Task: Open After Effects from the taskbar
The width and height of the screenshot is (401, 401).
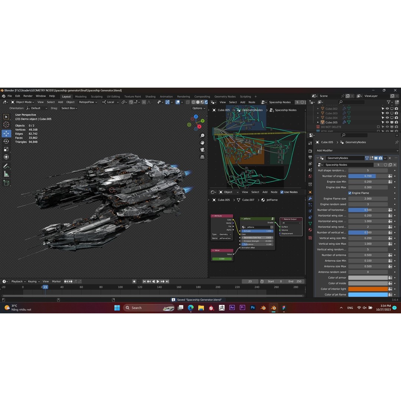Action: point(232,308)
